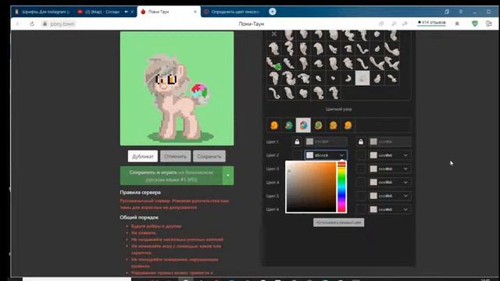
Task: Click the right Цвет 1 color swatch
Action: [x=373, y=141]
